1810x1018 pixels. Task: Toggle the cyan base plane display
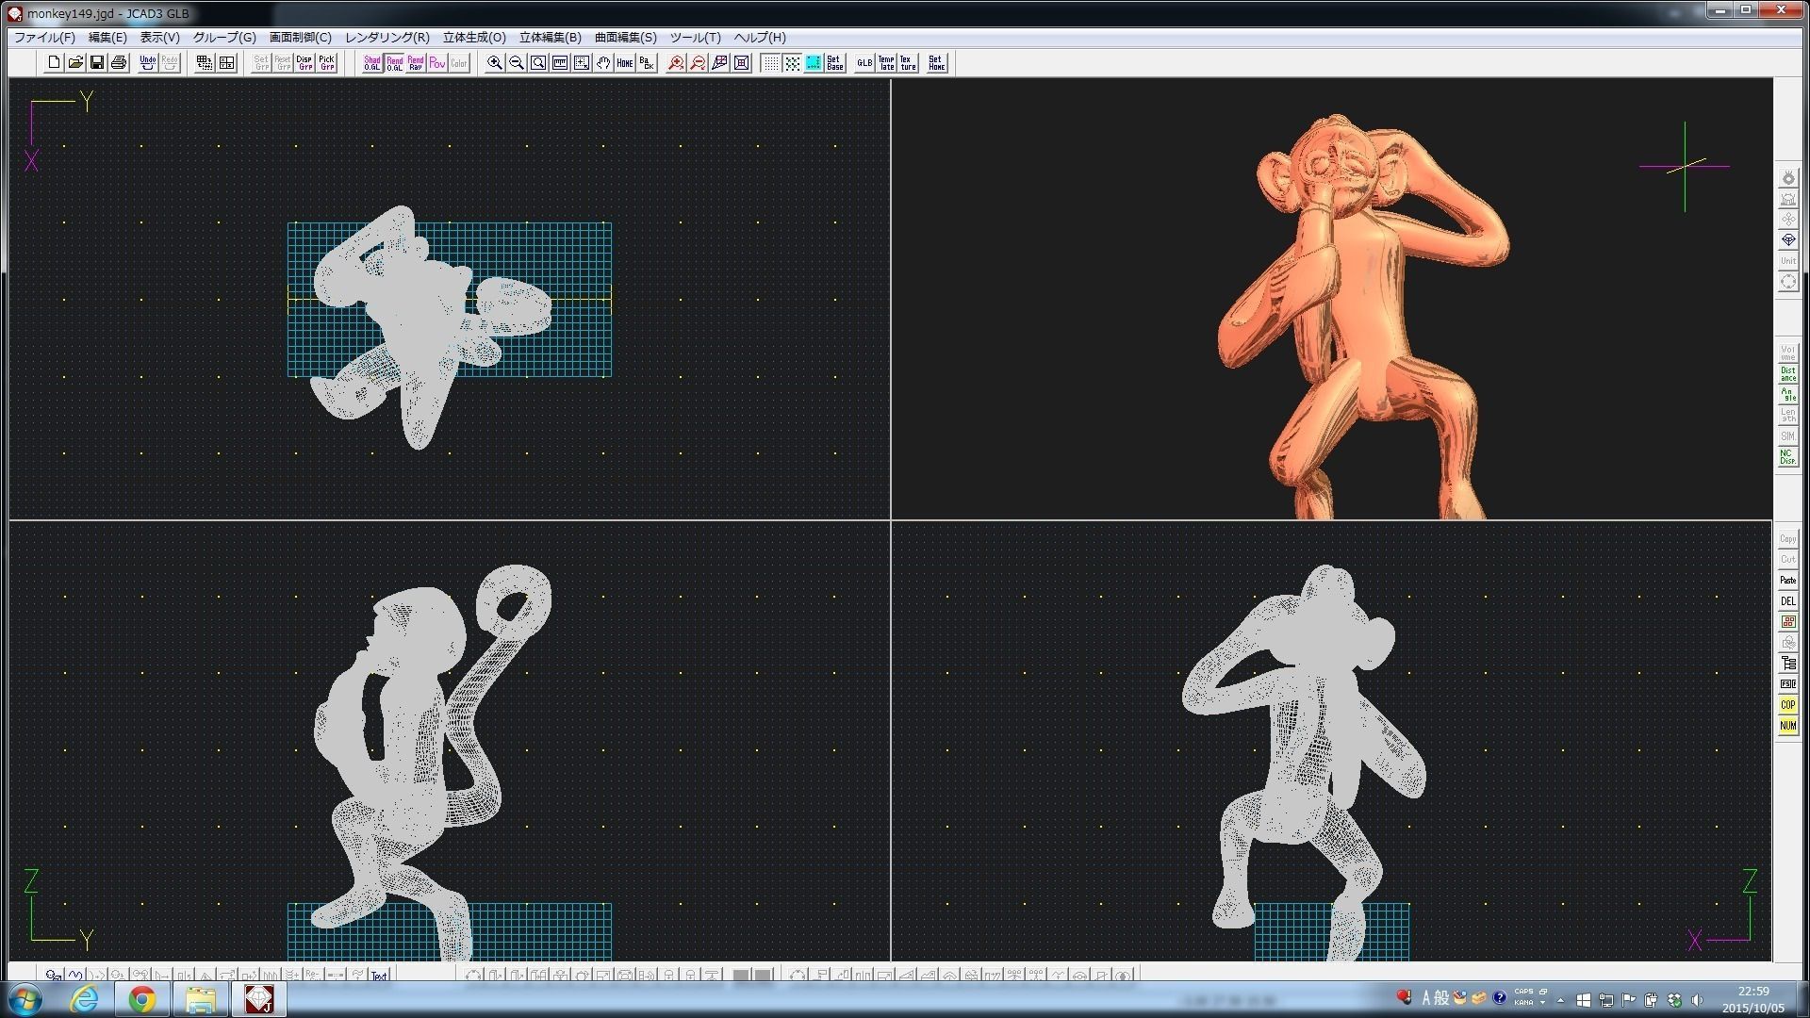(x=814, y=63)
